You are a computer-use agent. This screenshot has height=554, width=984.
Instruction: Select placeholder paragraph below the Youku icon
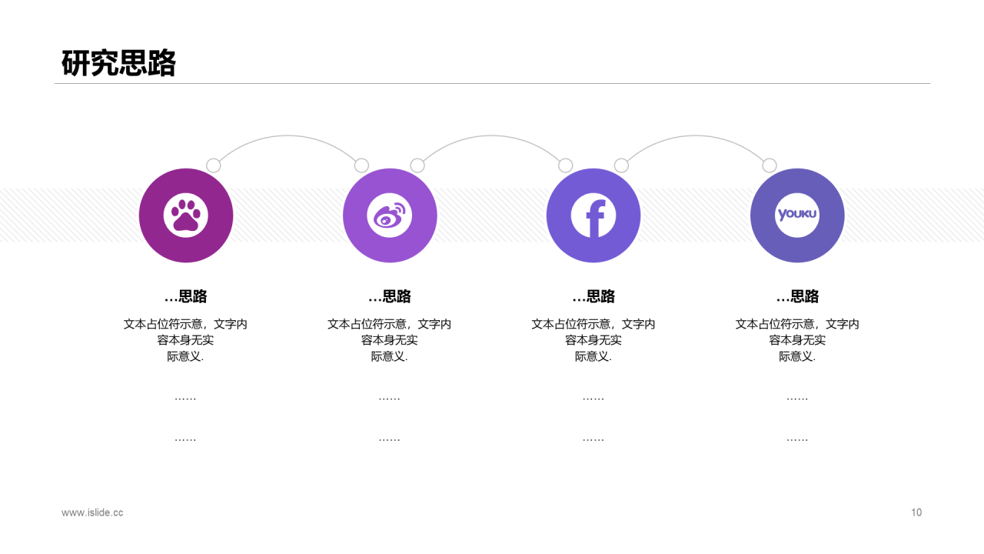[x=797, y=340]
